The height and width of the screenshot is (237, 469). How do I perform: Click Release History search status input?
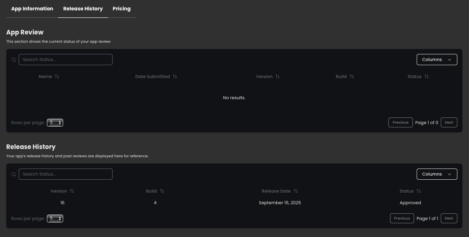pos(66,174)
